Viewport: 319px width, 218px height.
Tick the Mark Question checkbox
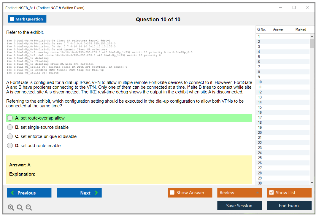[12, 19]
